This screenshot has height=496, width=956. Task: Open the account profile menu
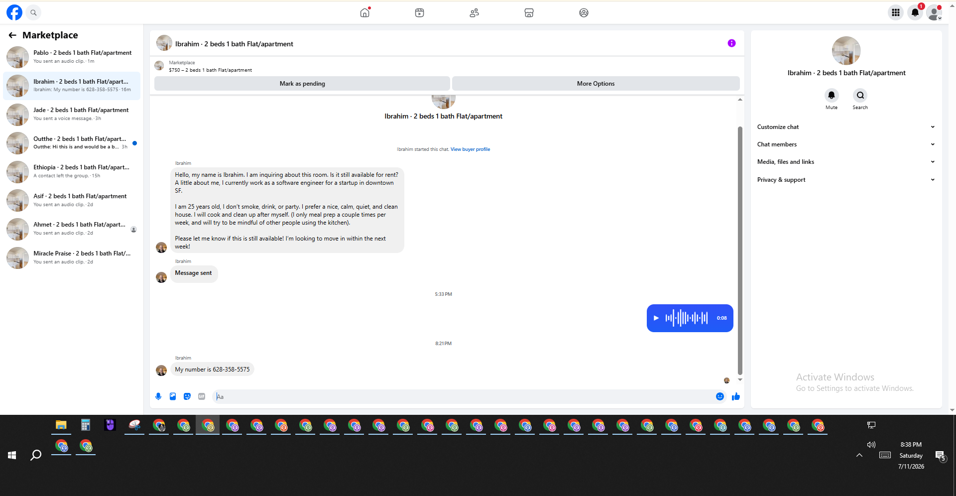pyautogui.click(x=934, y=12)
